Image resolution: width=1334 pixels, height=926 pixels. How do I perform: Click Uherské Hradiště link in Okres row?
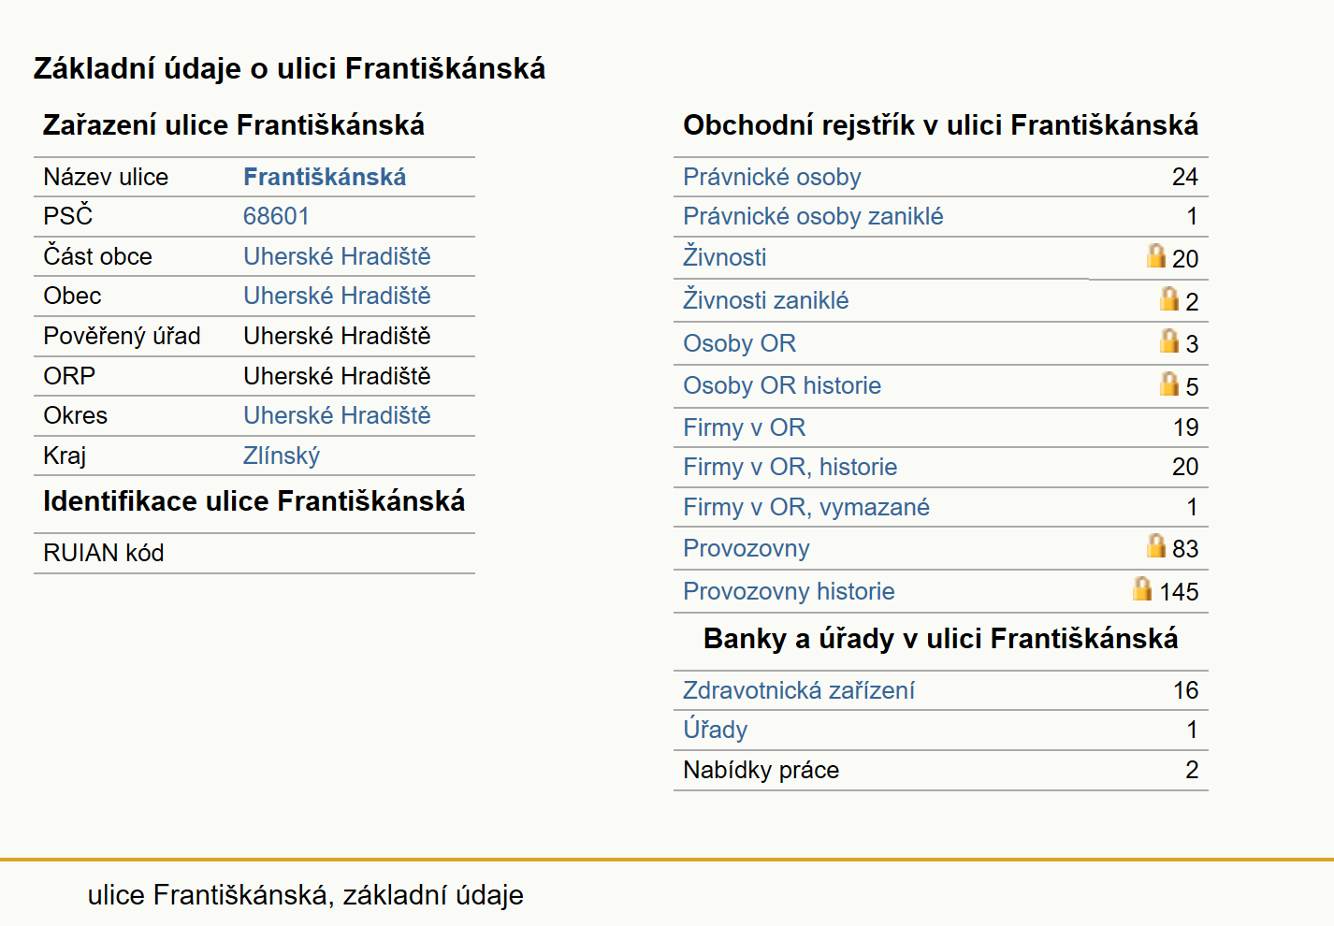click(337, 415)
